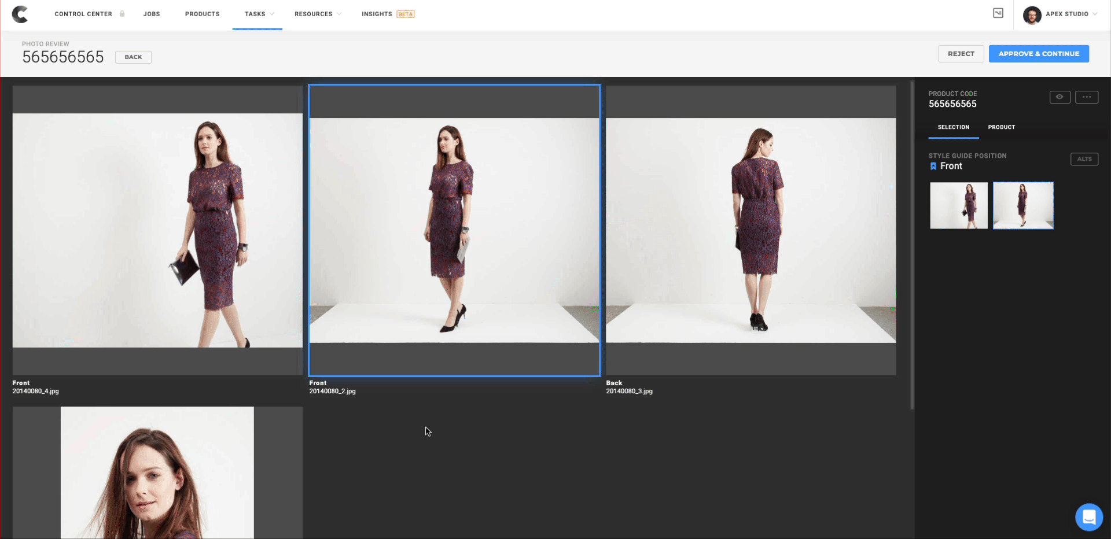Select the first Front thumbnail in sidebar
This screenshot has width=1111, height=539.
tap(958, 206)
